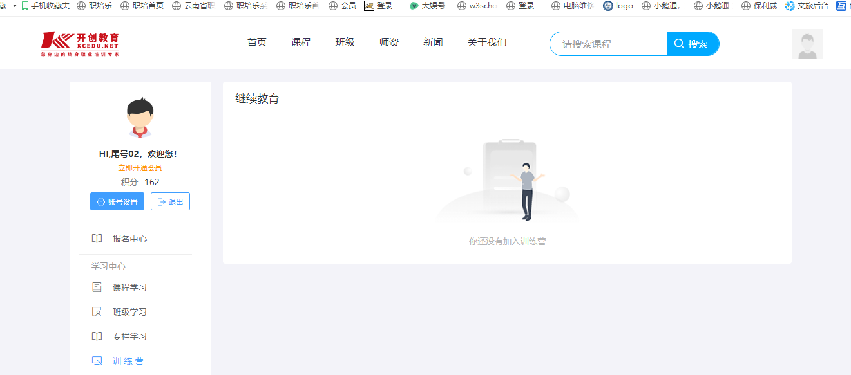Viewport: 851px width, 375px height.
Task: Click the gear icon on 账号设置
Action: [100, 202]
